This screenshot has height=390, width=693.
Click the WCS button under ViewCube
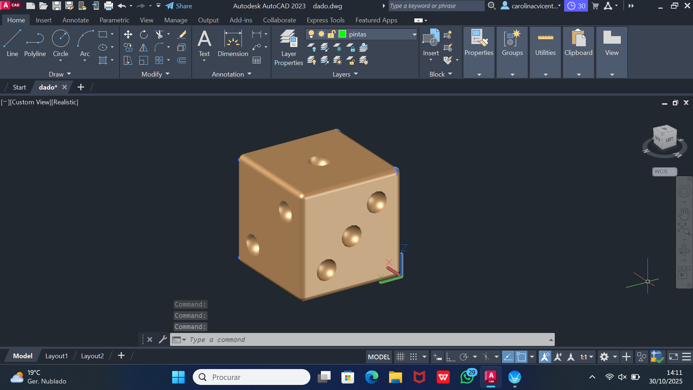point(664,172)
